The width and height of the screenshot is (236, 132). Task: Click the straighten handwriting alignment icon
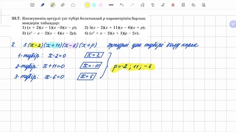pos(153,5)
